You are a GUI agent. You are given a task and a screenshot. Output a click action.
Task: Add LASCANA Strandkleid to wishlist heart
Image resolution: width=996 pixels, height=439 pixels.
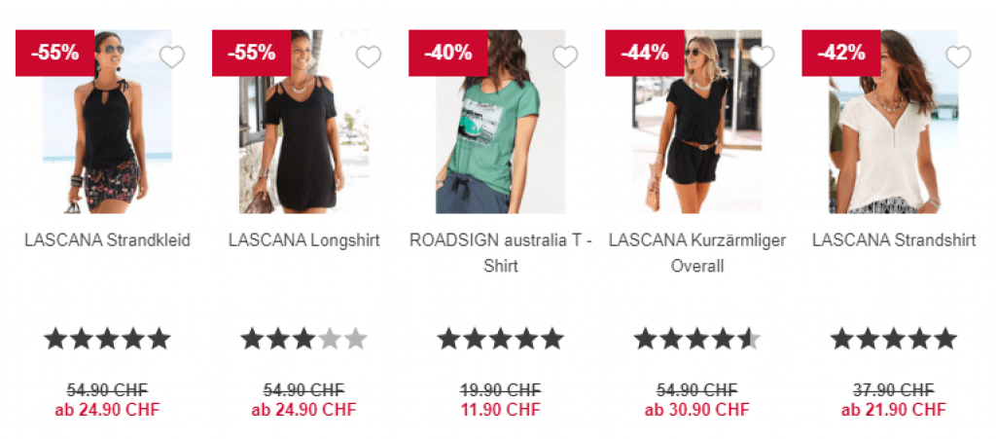[171, 57]
